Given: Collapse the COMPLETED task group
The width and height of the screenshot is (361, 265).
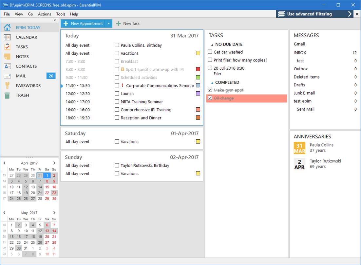Looking at the screenshot, I should [212, 82].
